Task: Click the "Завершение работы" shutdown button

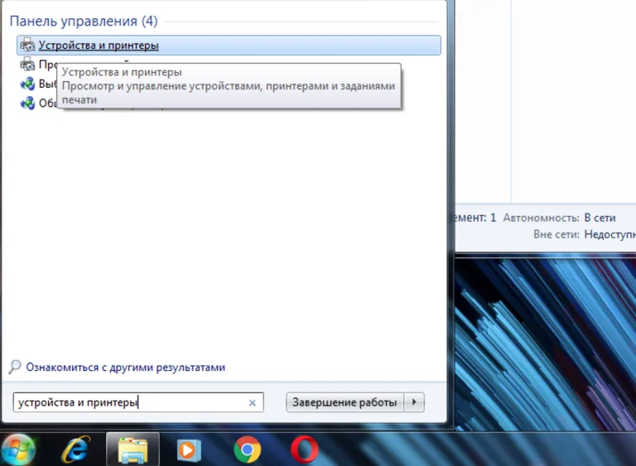Action: click(x=344, y=402)
